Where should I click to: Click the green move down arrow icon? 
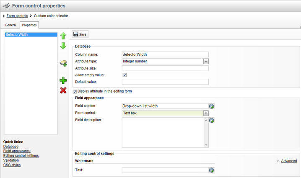(63, 46)
